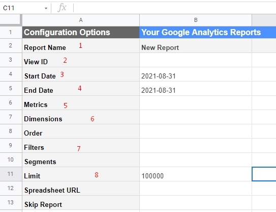Screen dimensions: 276x212
Task: Click the empty Metrics value cell
Action: [x=196, y=103]
